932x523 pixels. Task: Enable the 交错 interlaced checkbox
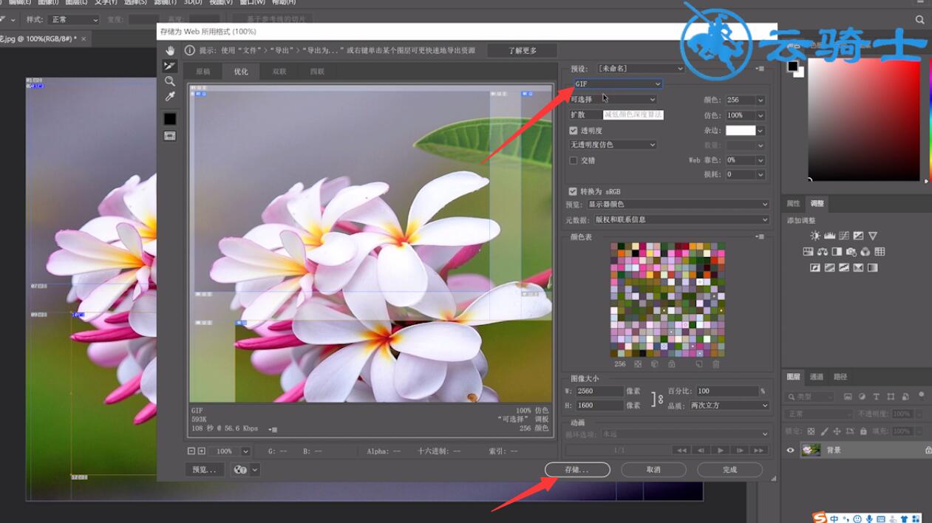[x=573, y=160]
